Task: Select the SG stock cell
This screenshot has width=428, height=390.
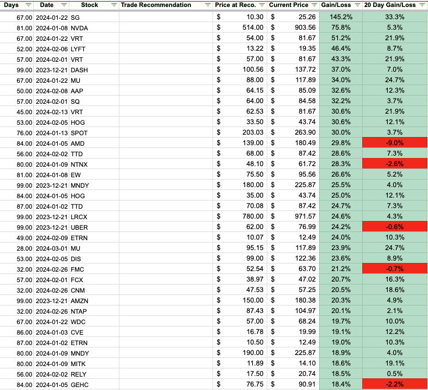Action: click(x=94, y=17)
